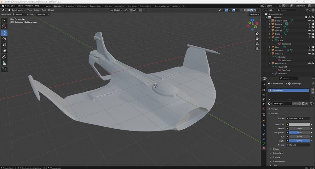Image resolution: width=315 pixels, height=169 pixels.
Task: Unlink the BaseGrigio material datablock
Action: [x=306, y=103]
